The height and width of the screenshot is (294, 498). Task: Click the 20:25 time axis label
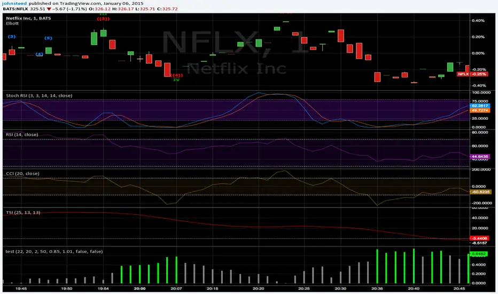[304, 289]
